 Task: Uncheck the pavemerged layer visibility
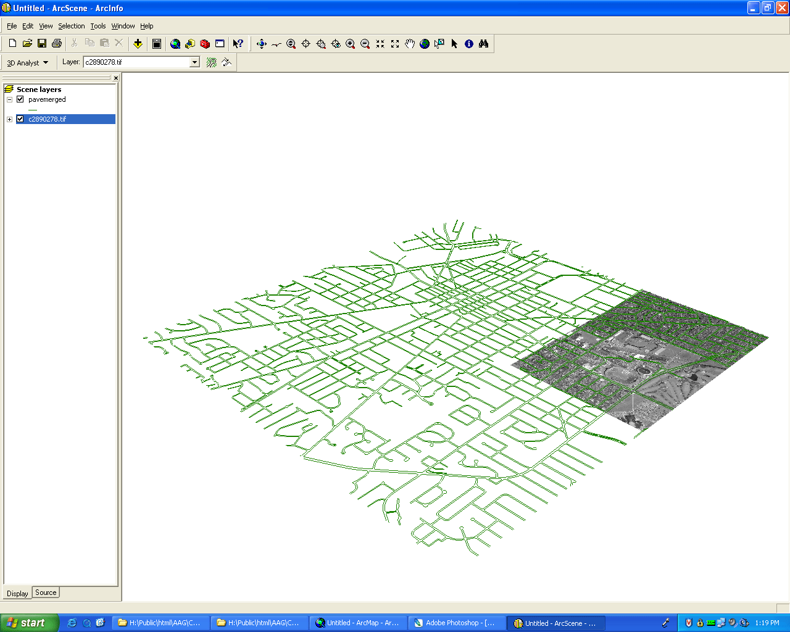20,99
